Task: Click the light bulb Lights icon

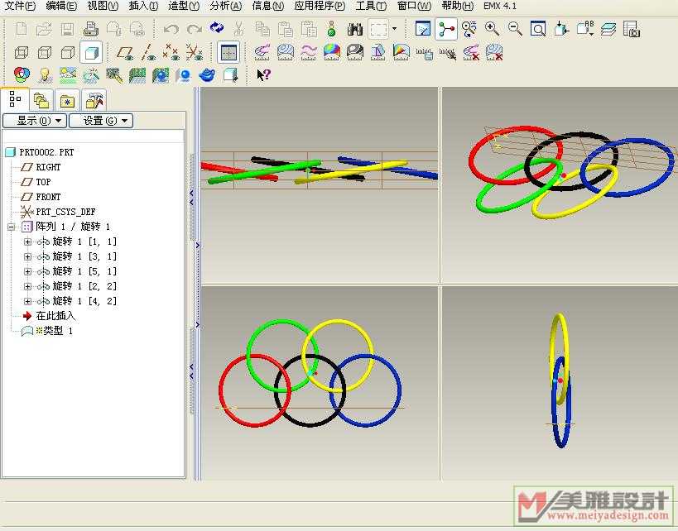Action: point(45,75)
